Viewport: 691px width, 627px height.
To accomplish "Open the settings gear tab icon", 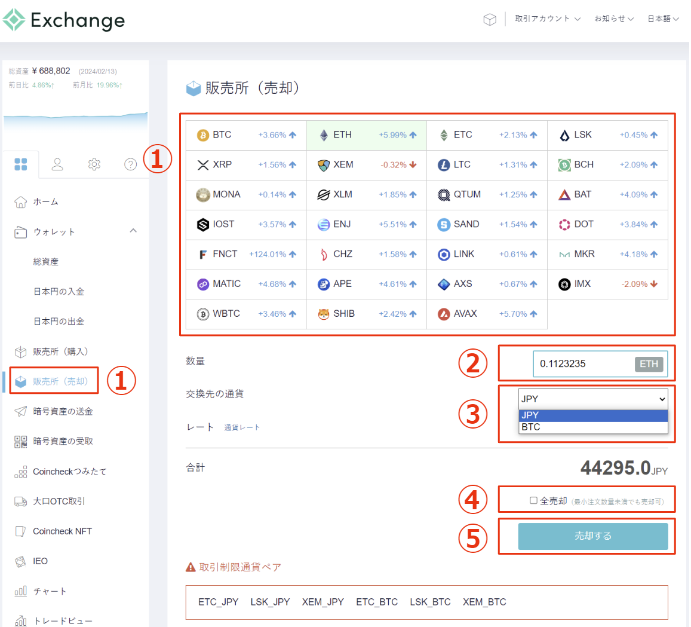I will coord(94,164).
